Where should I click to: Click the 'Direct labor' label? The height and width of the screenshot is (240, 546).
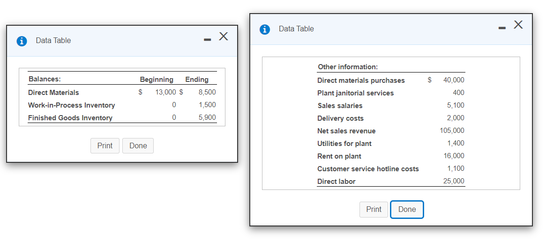pos(337,182)
